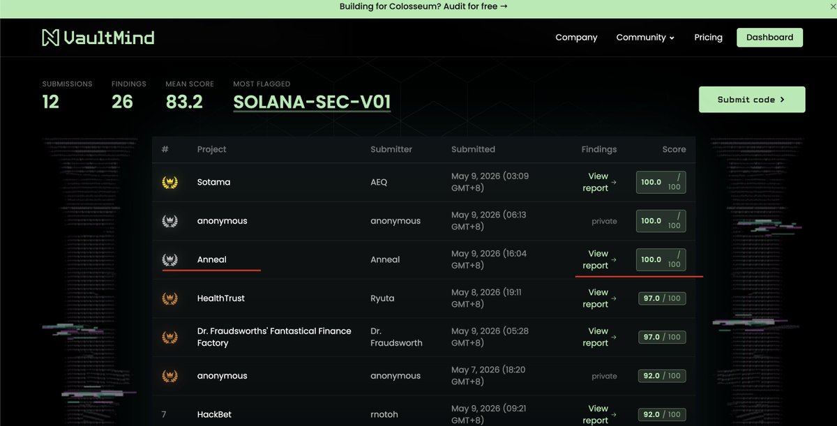Click rank number 7 for HackBet
The width and height of the screenshot is (837, 426).
164,414
